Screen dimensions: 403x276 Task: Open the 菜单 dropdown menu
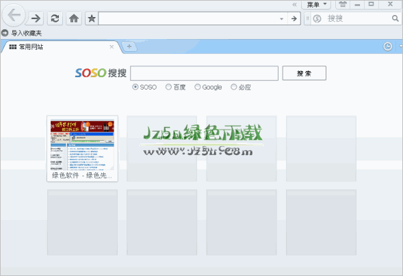(x=316, y=4)
